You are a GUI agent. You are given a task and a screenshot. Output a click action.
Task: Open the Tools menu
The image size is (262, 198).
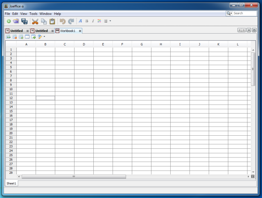click(x=34, y=14)
